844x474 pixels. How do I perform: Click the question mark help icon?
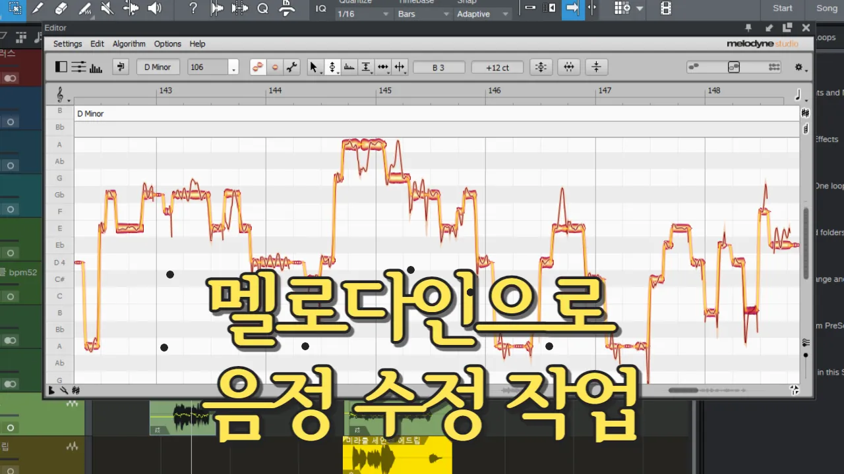click(193, 8)
